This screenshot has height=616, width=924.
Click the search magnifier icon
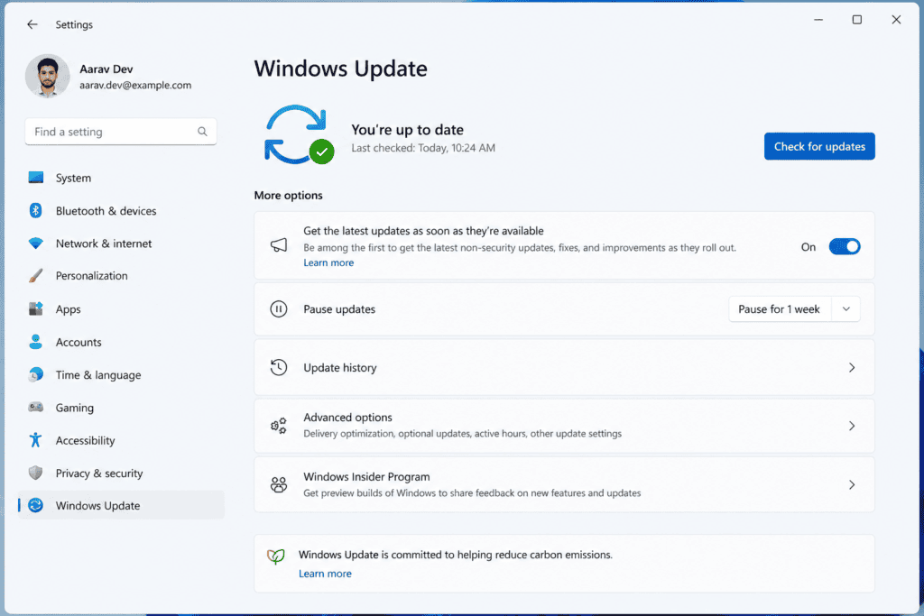(x=202, y=132)
